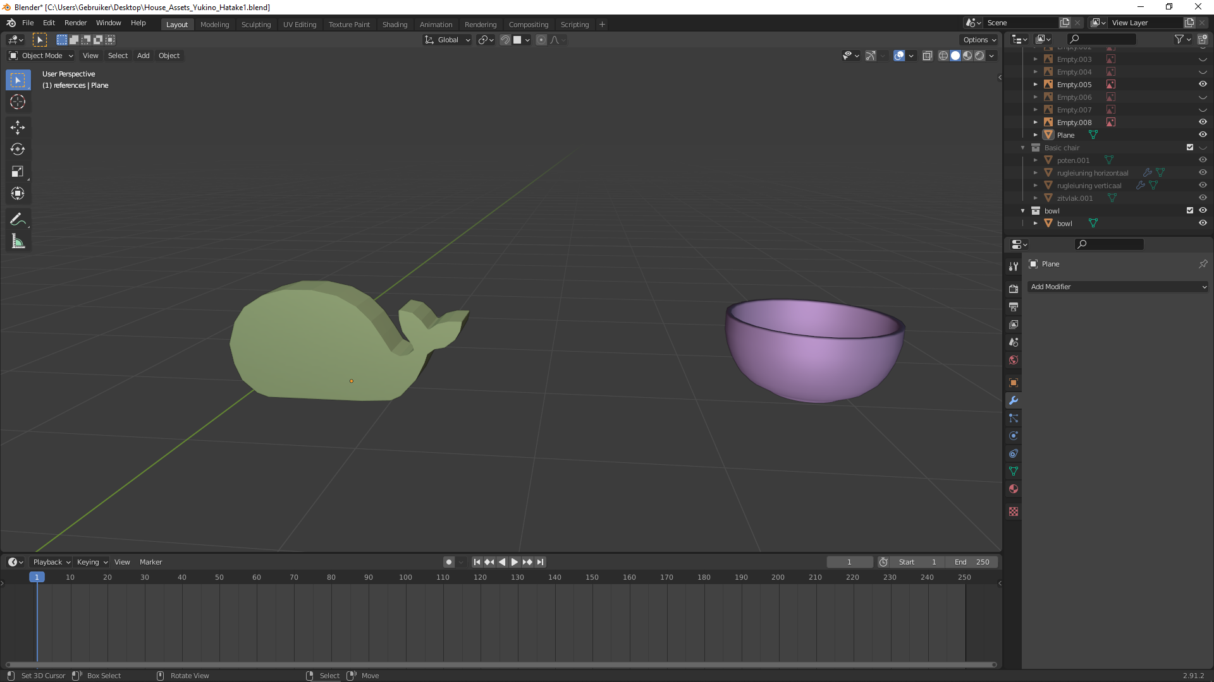The image size is (1214, 682).
Task: Select the Measure ruler tool
Action: 18,242
